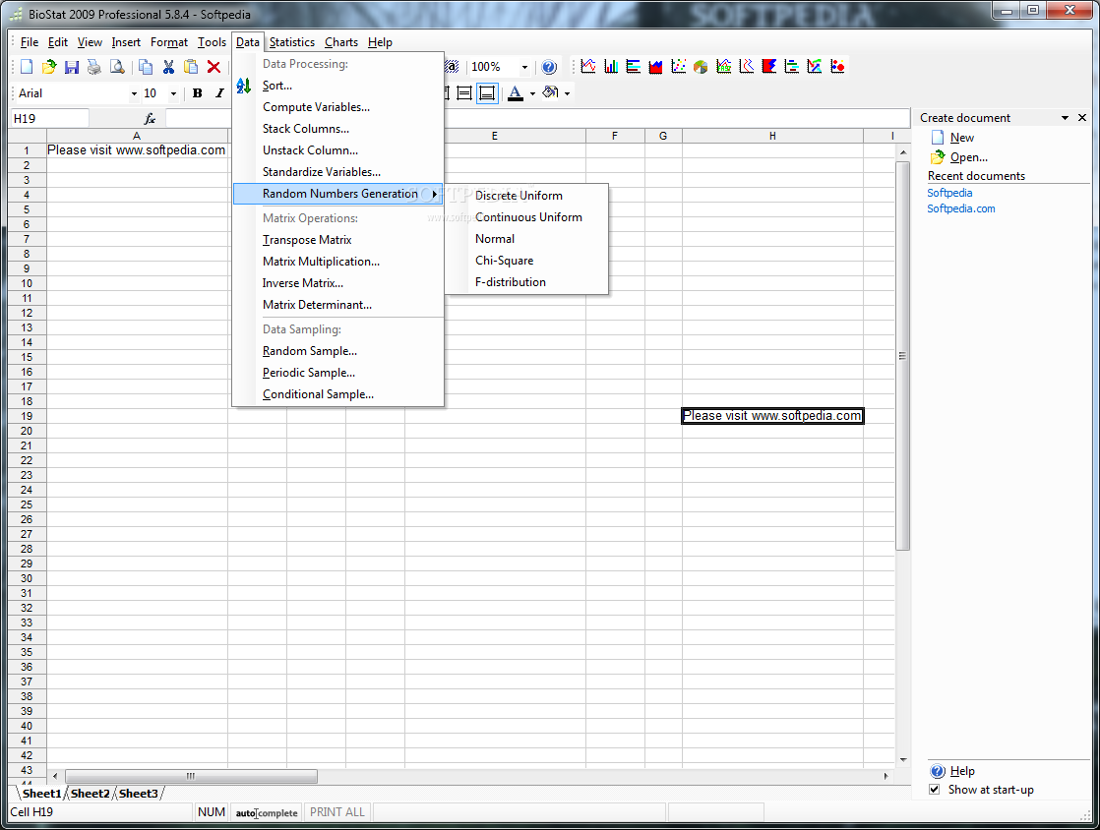The width and height of the screenshot is (1100, 830).
Task: Click the Copy toolbar icon
Action: click(146, 67)
